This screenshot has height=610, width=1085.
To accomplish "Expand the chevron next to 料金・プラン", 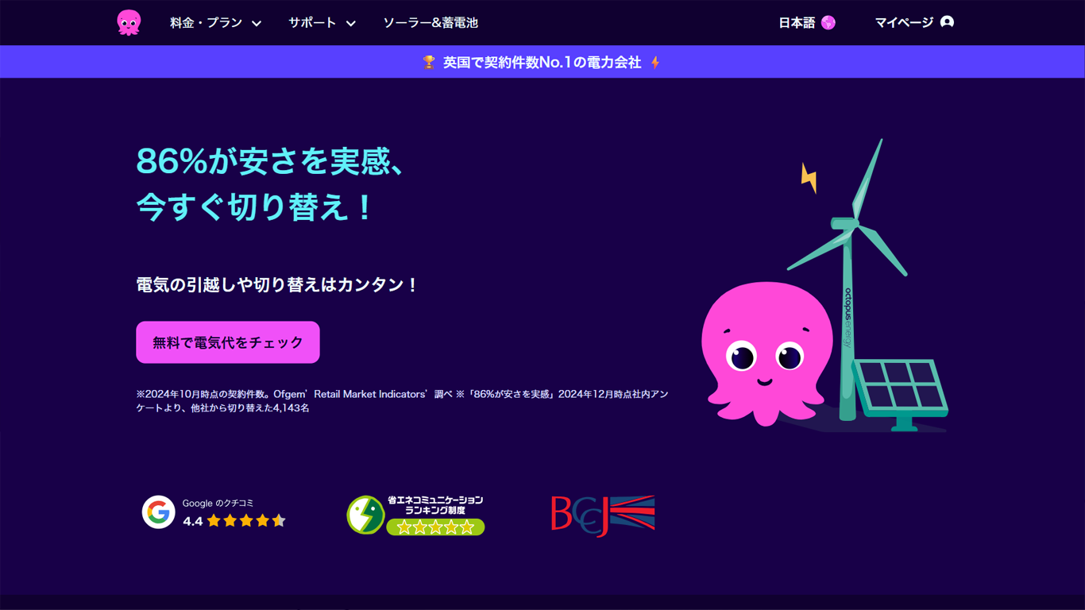I will click(x=257, y=24).
